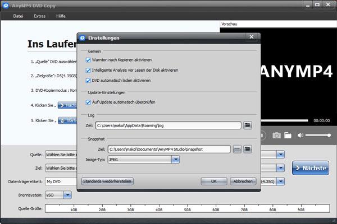The width and height of the screenshot is (337, 224).
Task: Click the volume slider in preview panel
Action: pos(317,136)
